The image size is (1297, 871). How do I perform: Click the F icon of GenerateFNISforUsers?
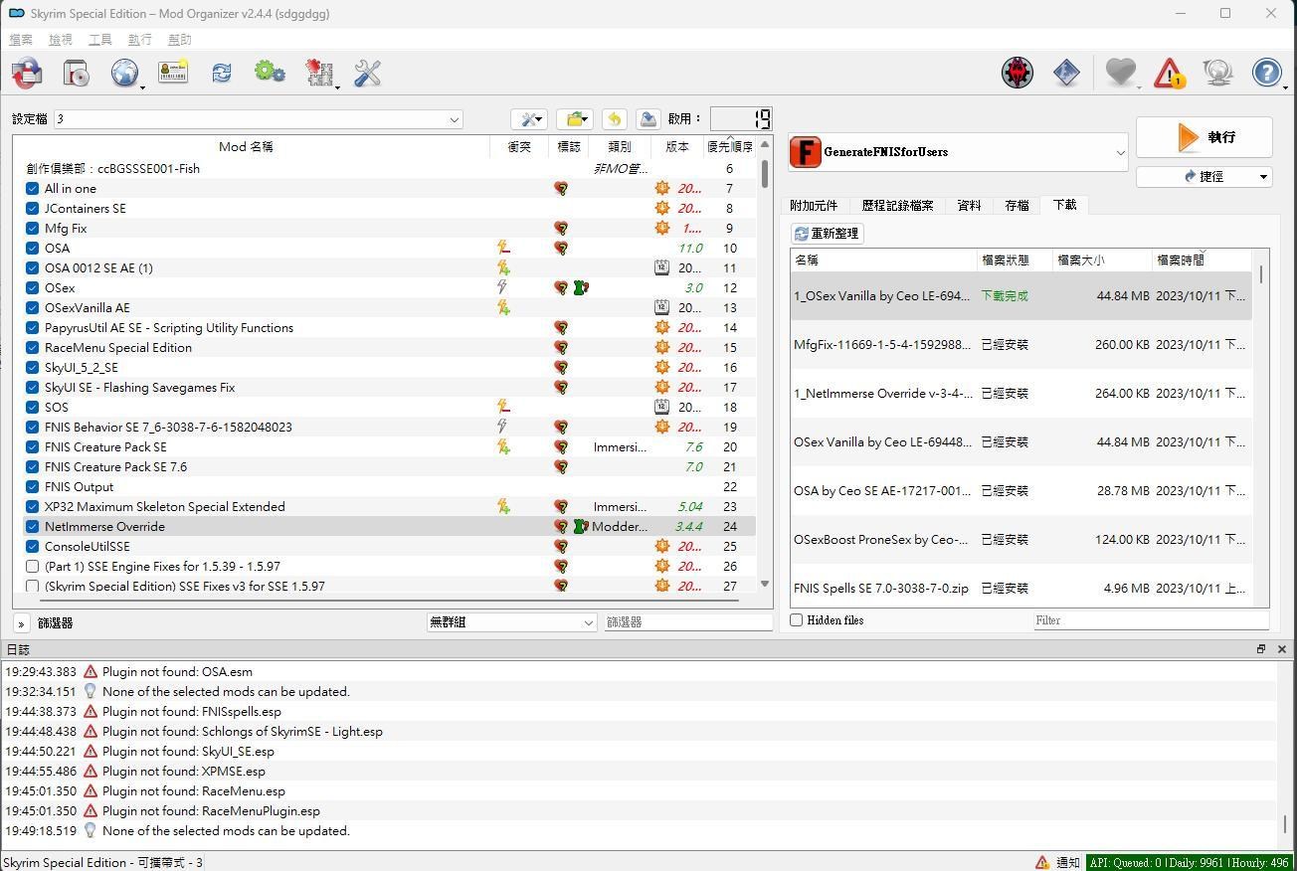(x=806, y=152)
